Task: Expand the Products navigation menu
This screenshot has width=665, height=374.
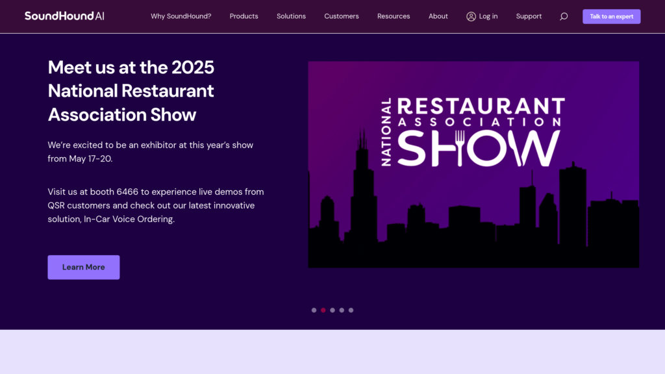Action: pos(244,16)
